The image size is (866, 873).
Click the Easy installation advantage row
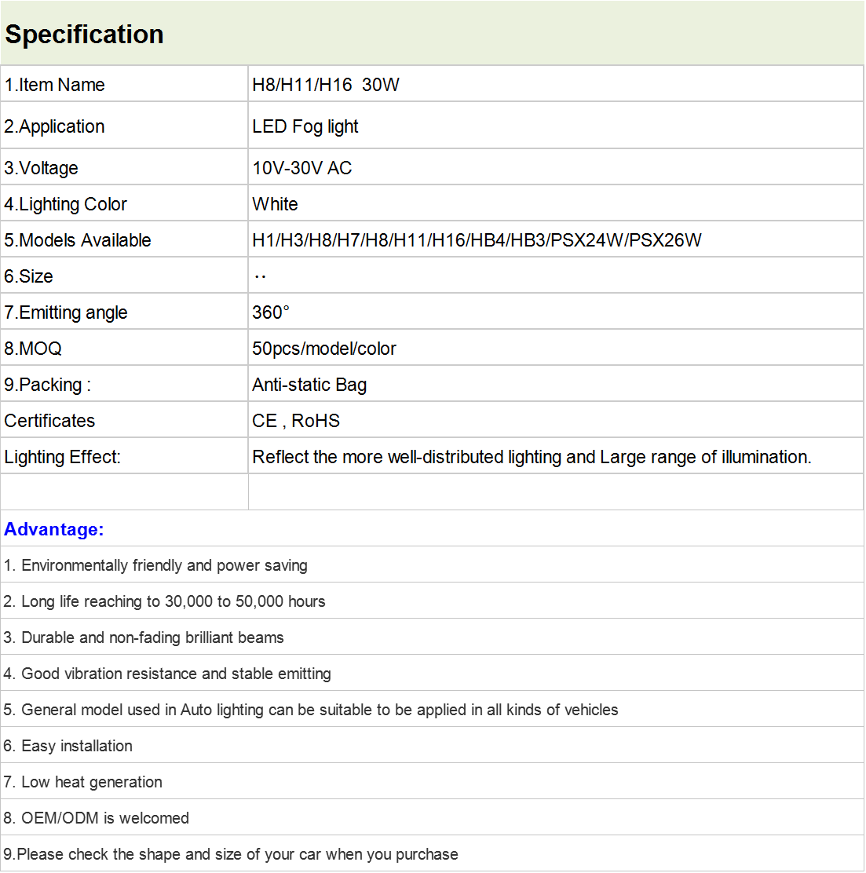(x=432, y=745)
